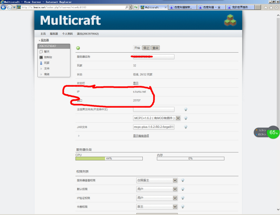The image size is (280, 215).
Task: Open the IP验证权限 dropdown
Action: (157, 198)
